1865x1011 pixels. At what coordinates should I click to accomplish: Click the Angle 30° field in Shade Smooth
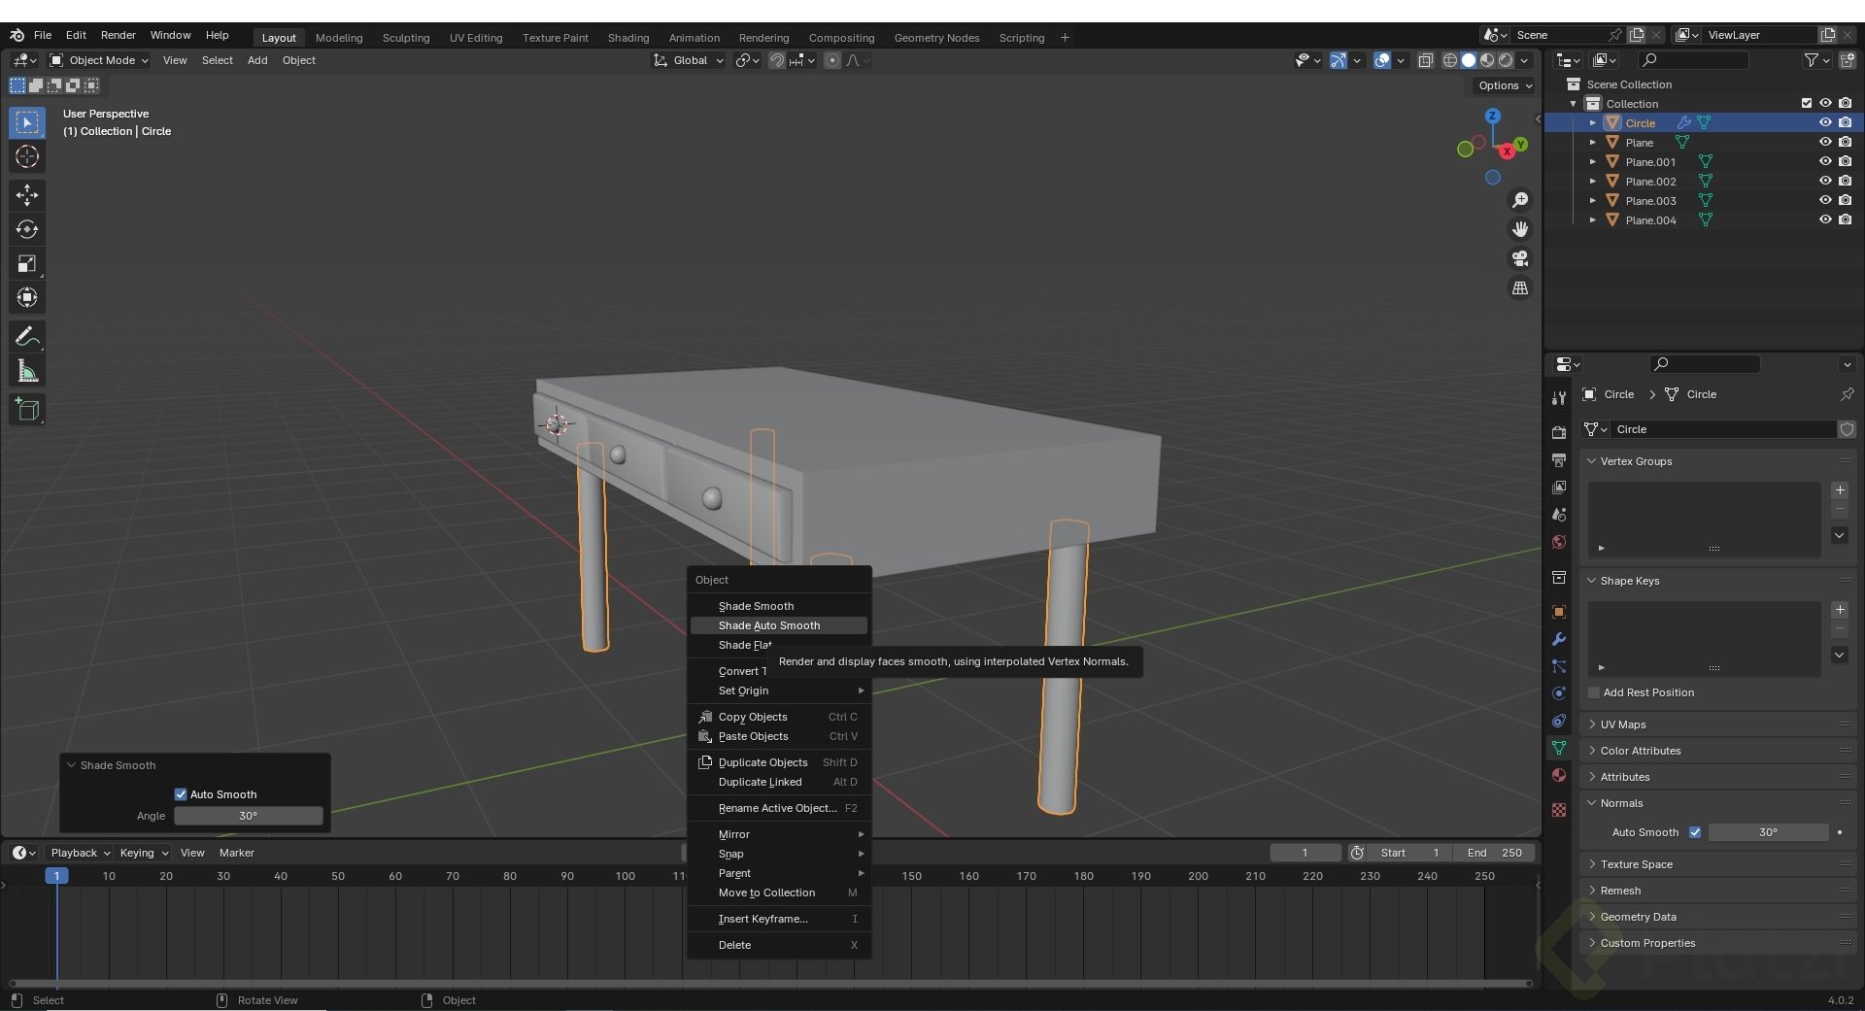click(x=249, y=816)
